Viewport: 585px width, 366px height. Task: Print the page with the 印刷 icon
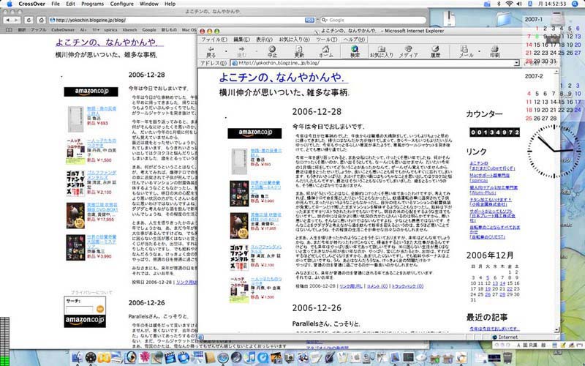tap(495, 51)
